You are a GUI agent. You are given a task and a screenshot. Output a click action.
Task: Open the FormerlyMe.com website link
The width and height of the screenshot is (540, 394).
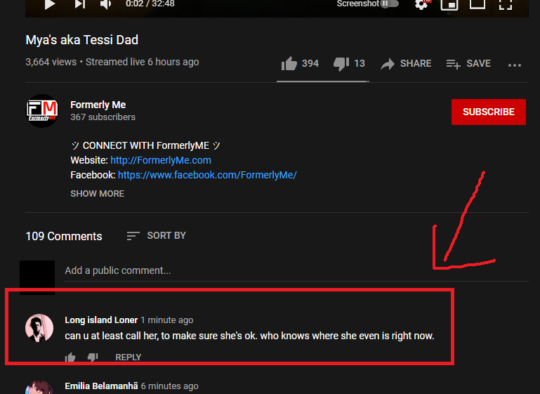click(x=161, y=160)
